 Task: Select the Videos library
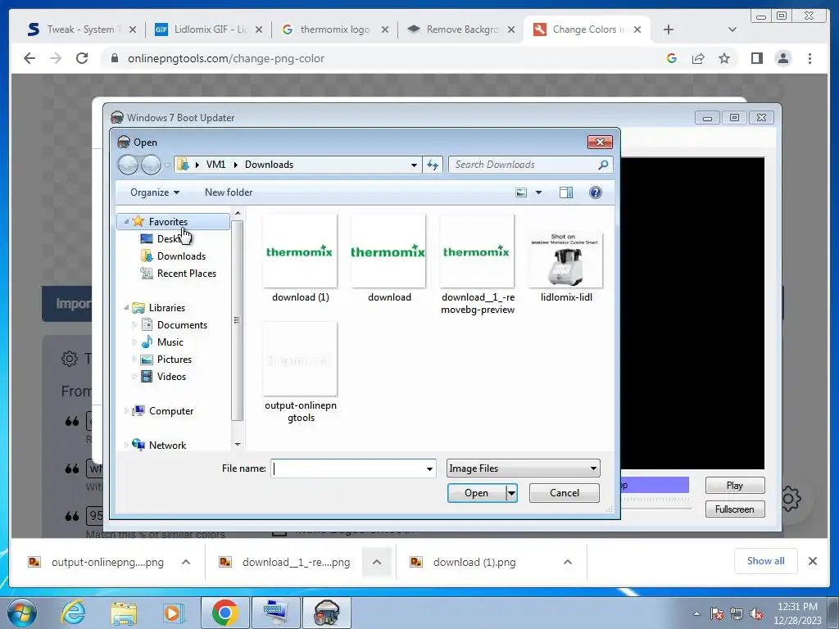[x=171, y=377]
